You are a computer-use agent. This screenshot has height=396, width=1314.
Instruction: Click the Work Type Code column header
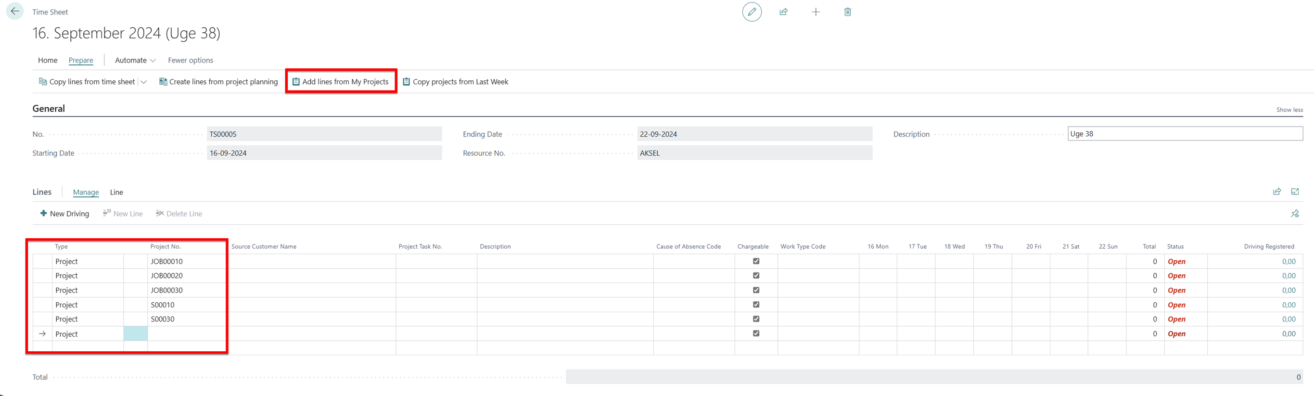tap(803, 246)
